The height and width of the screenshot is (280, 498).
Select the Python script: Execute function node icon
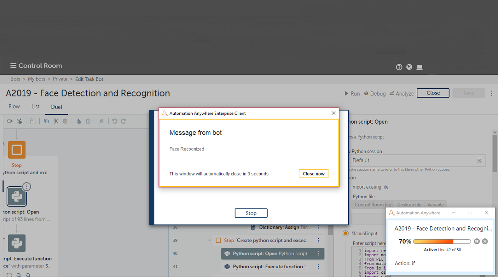[x=17, y=243]
